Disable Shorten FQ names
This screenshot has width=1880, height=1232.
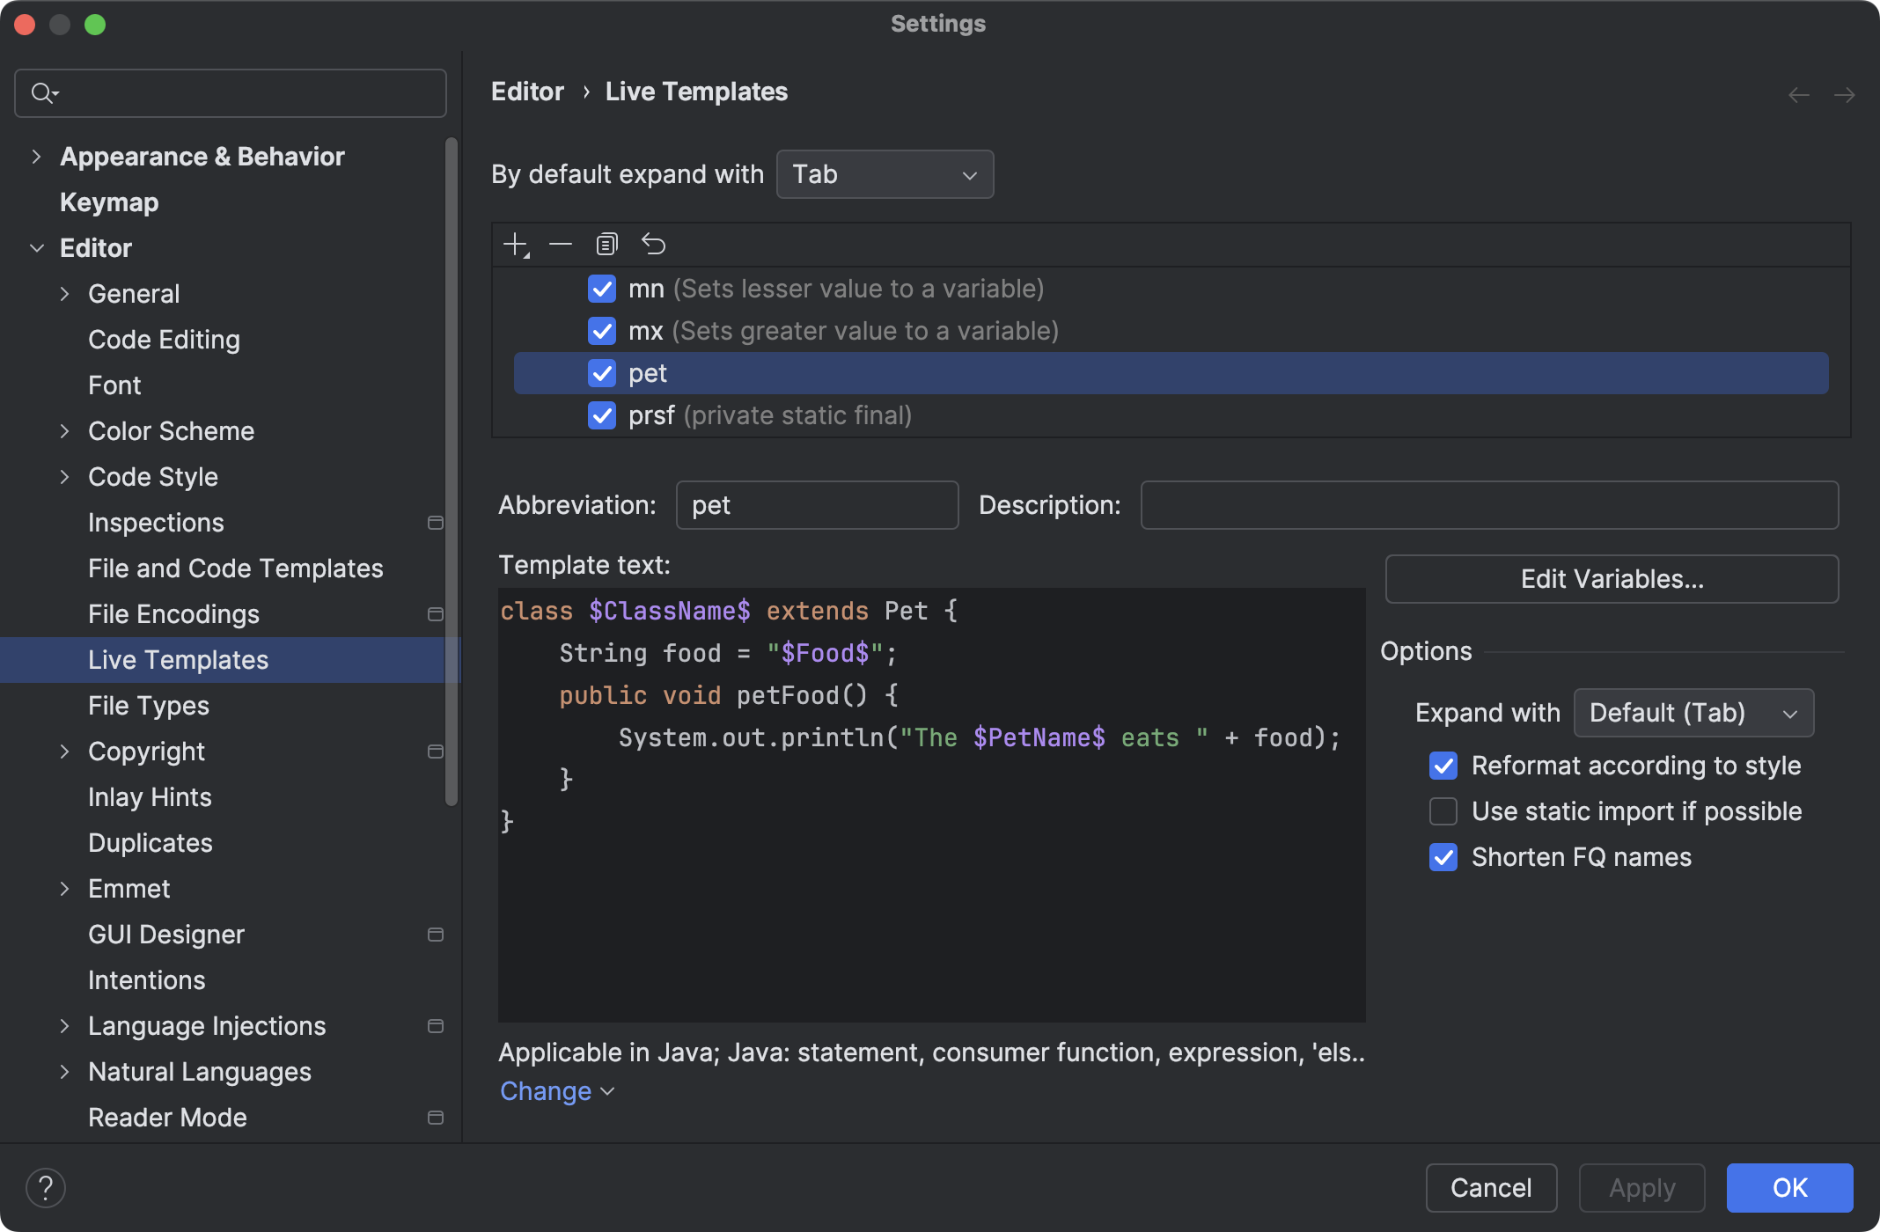pyautogui.click(x=1443, y=856)
